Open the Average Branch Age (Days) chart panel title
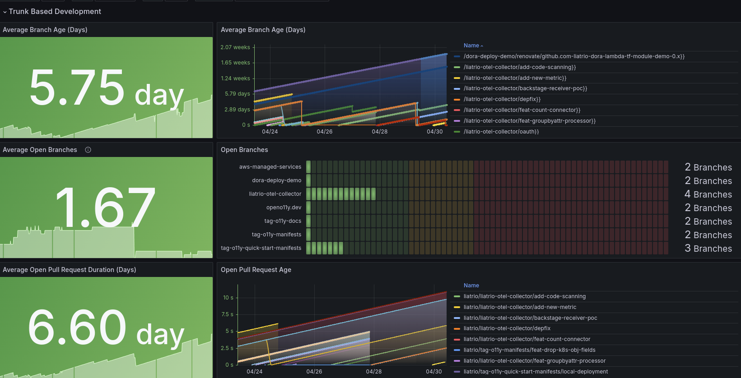741x378 pixels. [x=263, y=30]
